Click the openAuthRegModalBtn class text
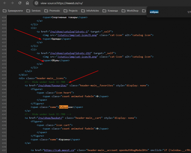This screenshot has width=191, height=153. pos(133,150)
